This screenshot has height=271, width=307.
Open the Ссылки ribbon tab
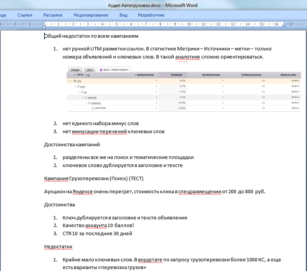click(25, 15)
